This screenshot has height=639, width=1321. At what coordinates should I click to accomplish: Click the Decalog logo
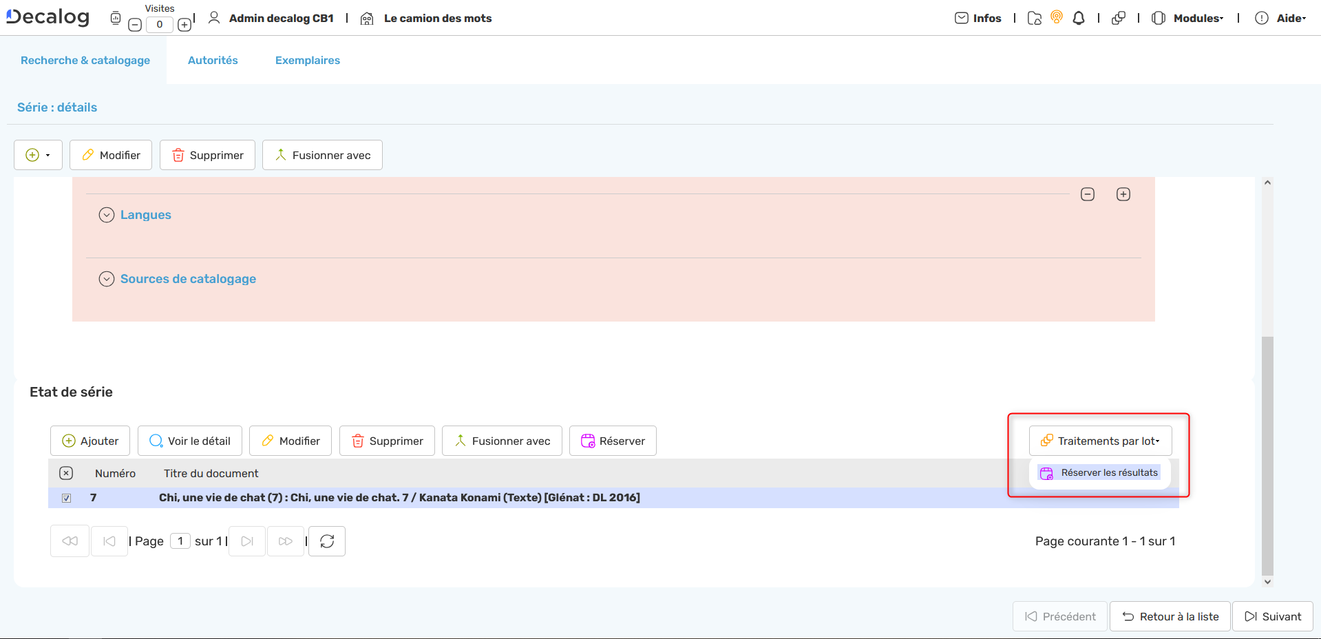click(x=48, y=17)
